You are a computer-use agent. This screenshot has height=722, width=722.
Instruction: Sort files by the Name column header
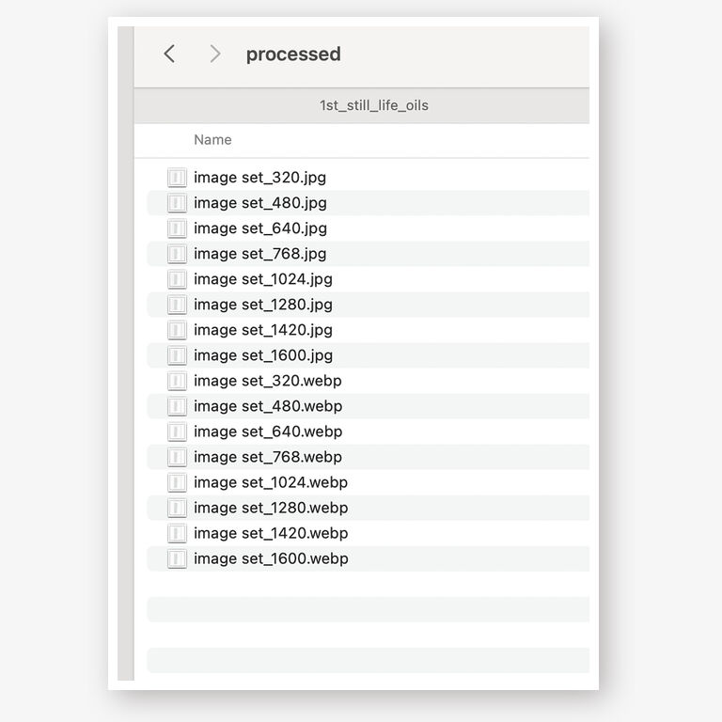click(x=212, y=140)
